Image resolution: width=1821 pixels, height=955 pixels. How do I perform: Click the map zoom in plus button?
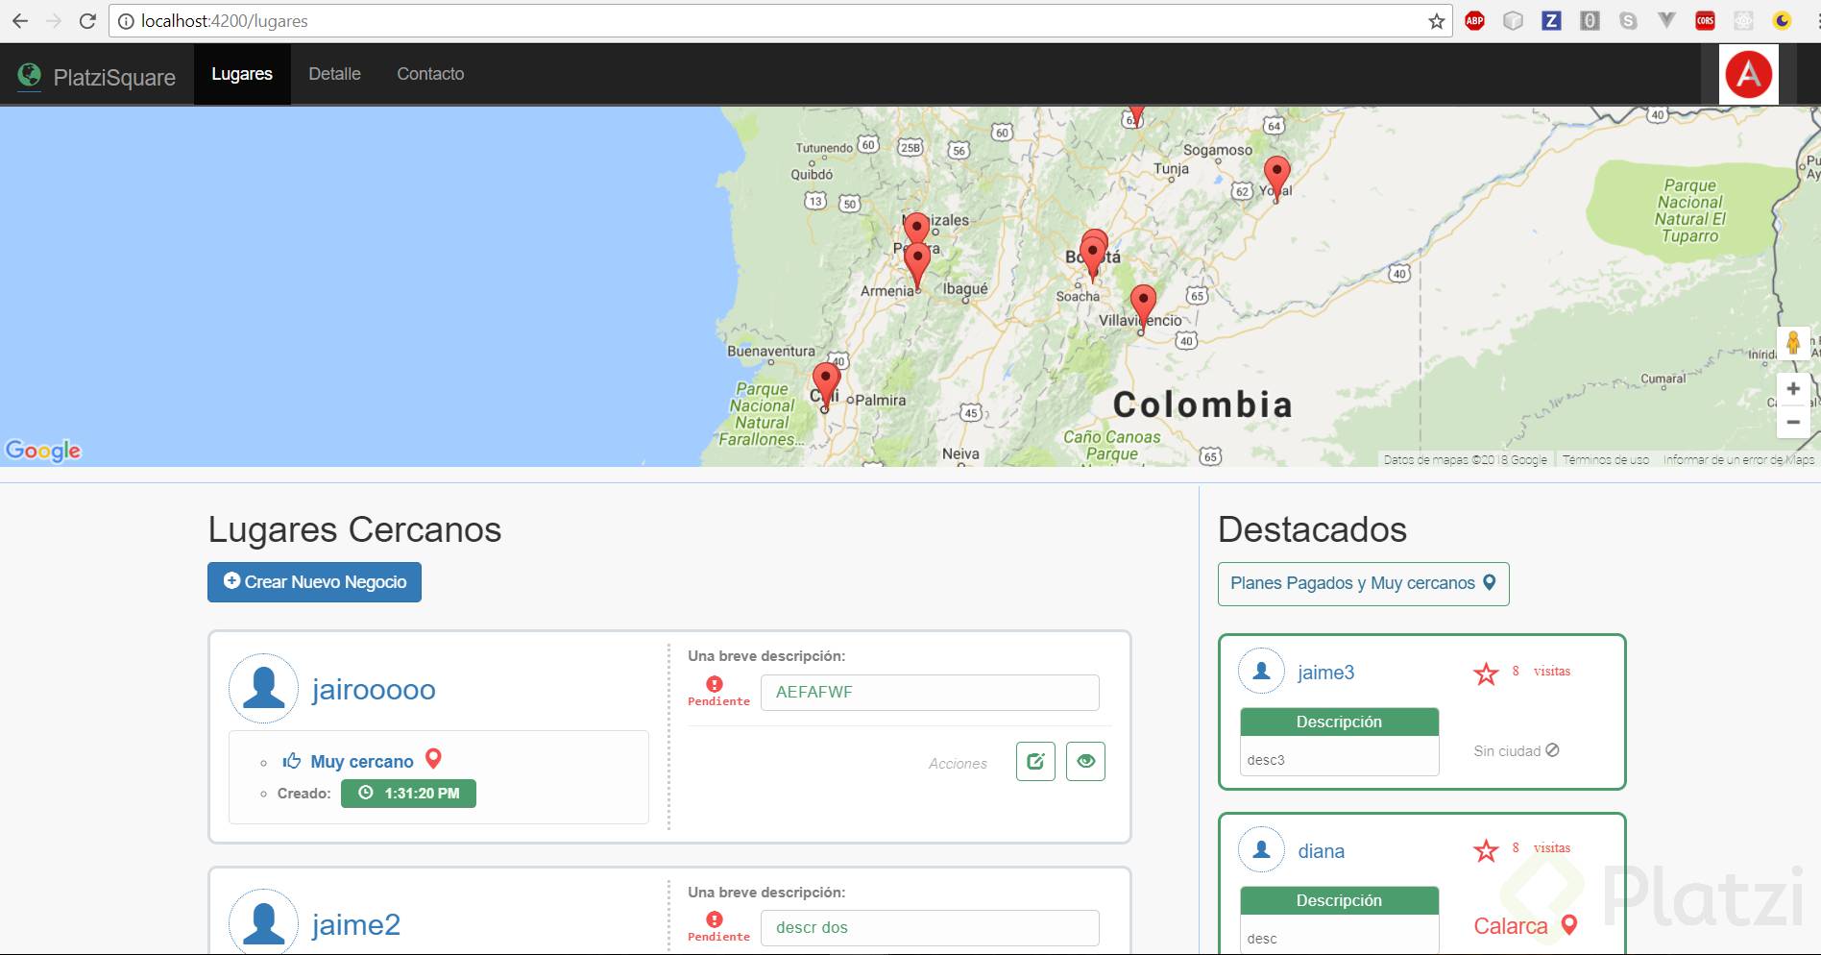(x=1792, y=389)
